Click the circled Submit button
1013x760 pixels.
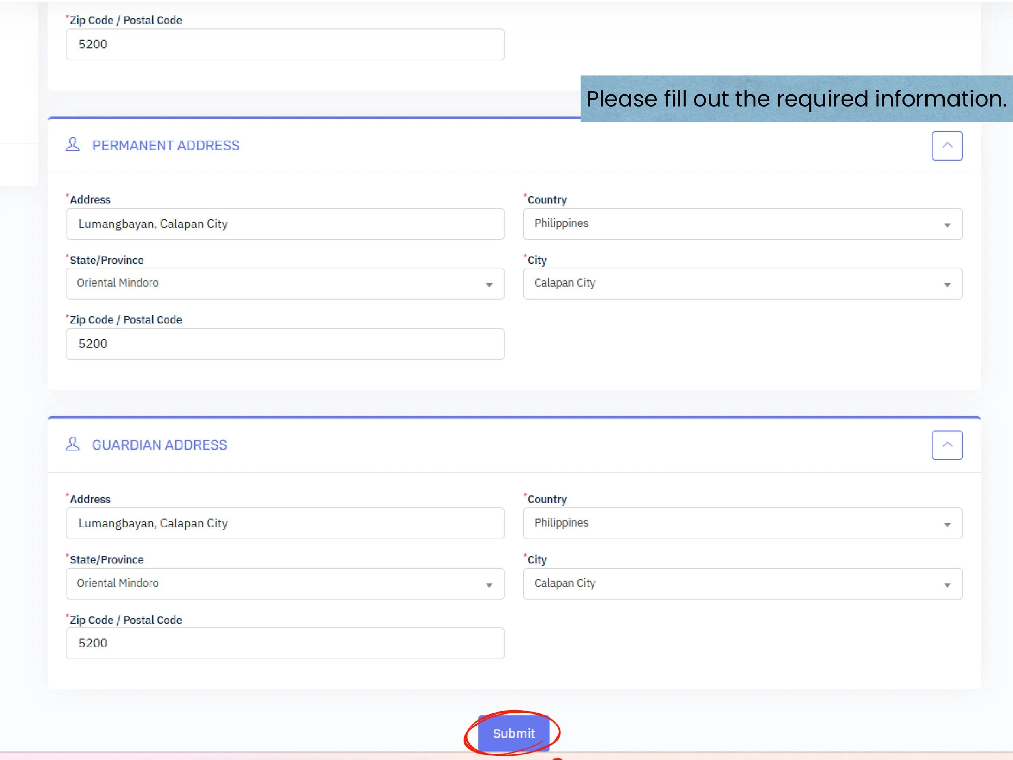coord(513,733)
